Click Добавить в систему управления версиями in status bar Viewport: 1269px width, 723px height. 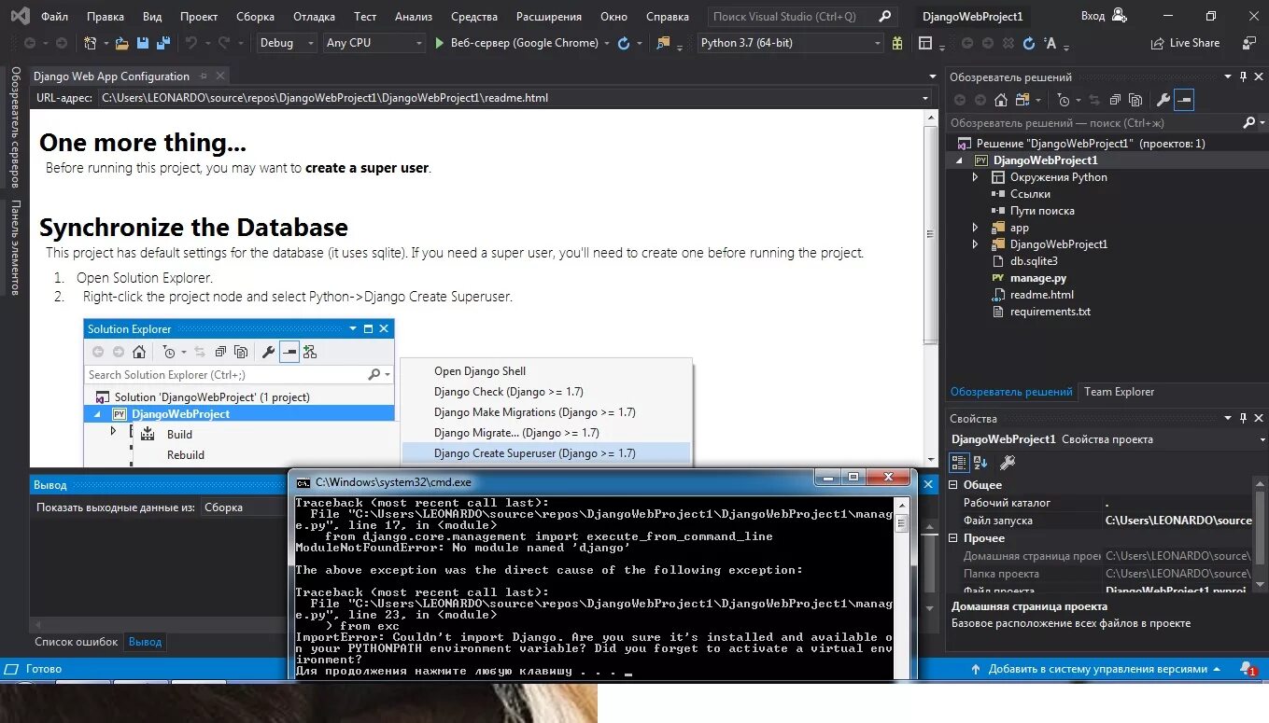1096,669
